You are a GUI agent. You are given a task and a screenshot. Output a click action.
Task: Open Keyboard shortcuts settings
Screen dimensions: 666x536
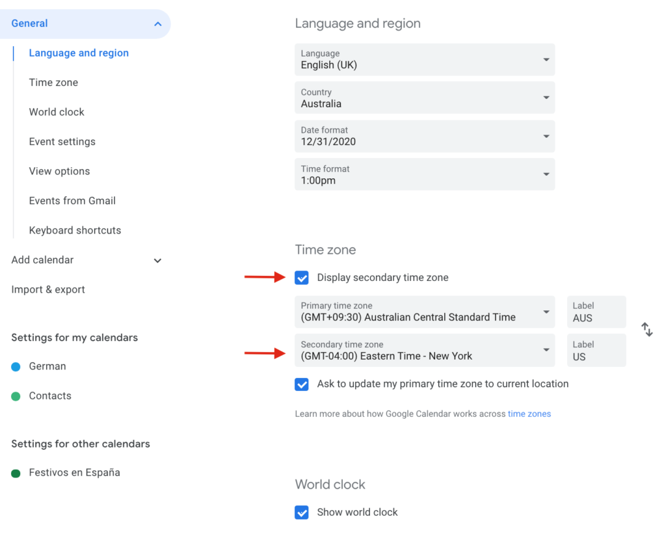pyautogui.click(x=75, y=230)
